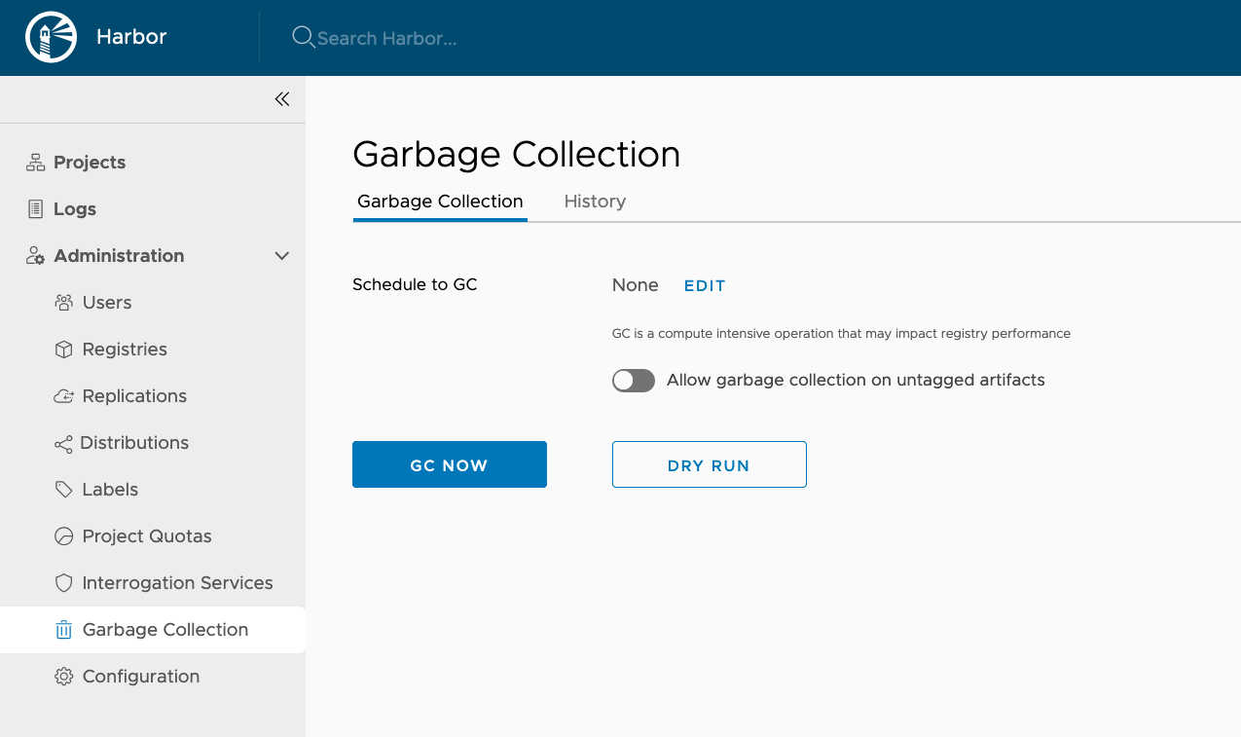Click the Registries cube icon
Image resolution: width=1241 pixels, height=737 pixels.
pos(63,349)
